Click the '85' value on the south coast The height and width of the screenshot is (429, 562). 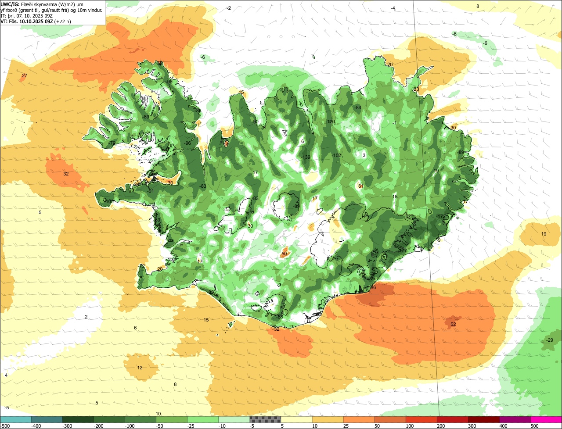click(x=211, y=293)
